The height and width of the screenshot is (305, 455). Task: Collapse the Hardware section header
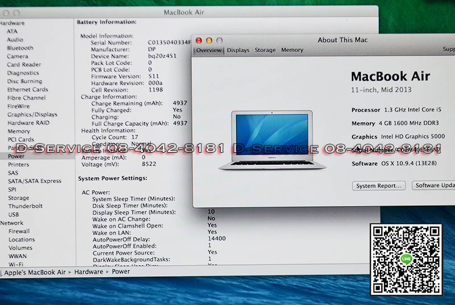click(x=12, y=23)
